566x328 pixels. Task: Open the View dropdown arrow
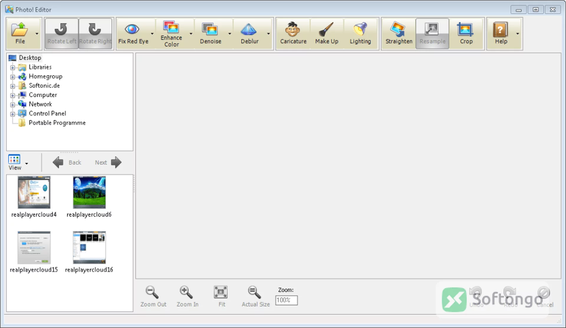27,163
